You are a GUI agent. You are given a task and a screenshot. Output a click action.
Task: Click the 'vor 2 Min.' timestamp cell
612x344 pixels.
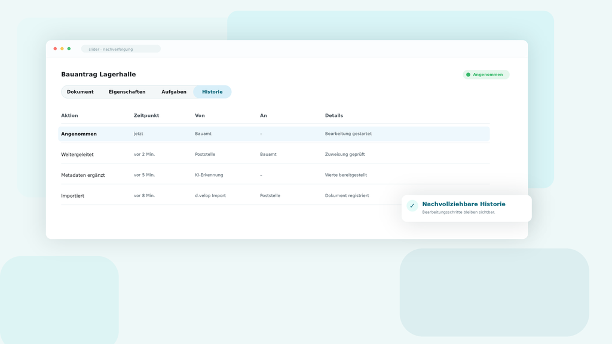145,155
